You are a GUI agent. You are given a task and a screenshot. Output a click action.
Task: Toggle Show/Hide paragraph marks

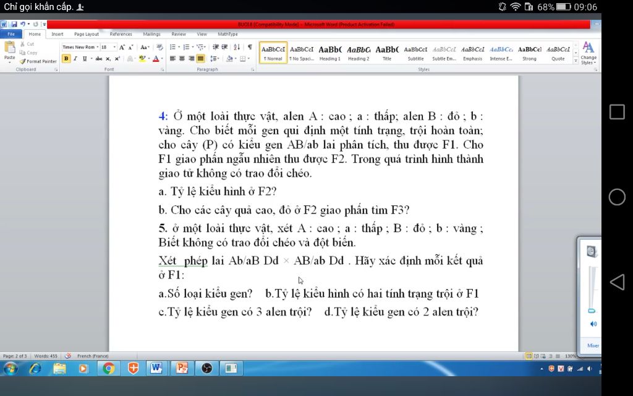pyautogui.click(x=250, y=47)
